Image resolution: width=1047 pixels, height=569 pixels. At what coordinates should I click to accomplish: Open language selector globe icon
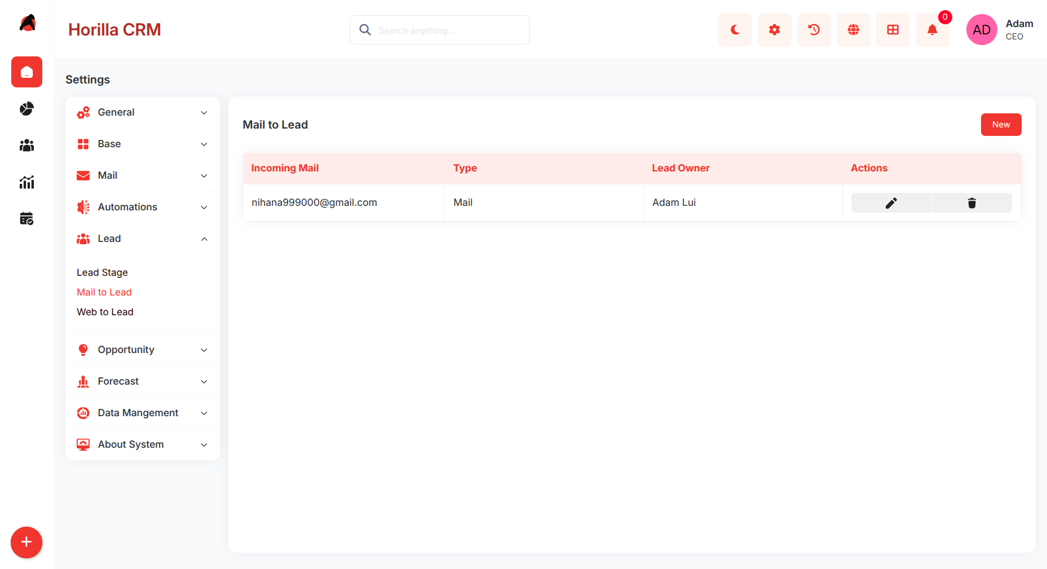854,30
